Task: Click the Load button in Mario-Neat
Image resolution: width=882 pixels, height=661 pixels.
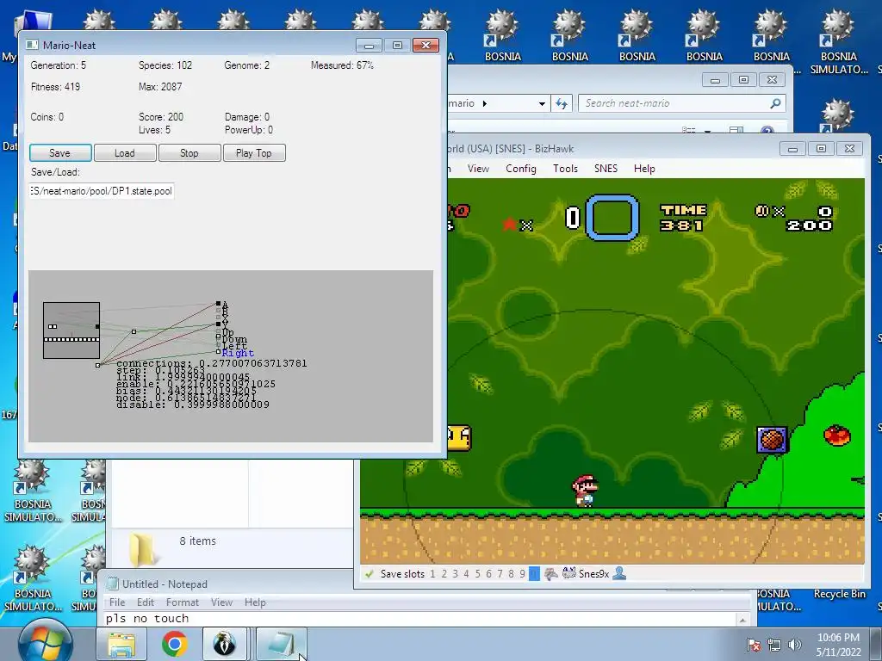Action: [125, 153]
